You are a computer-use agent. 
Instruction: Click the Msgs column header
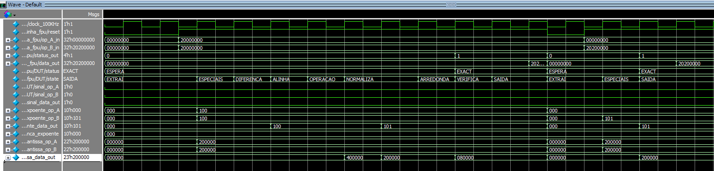[x=94, y=15]
